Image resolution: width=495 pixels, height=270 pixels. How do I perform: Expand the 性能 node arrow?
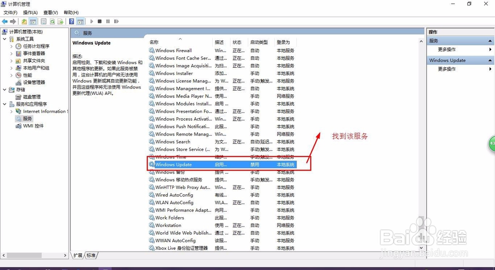(x=11, y=75)
